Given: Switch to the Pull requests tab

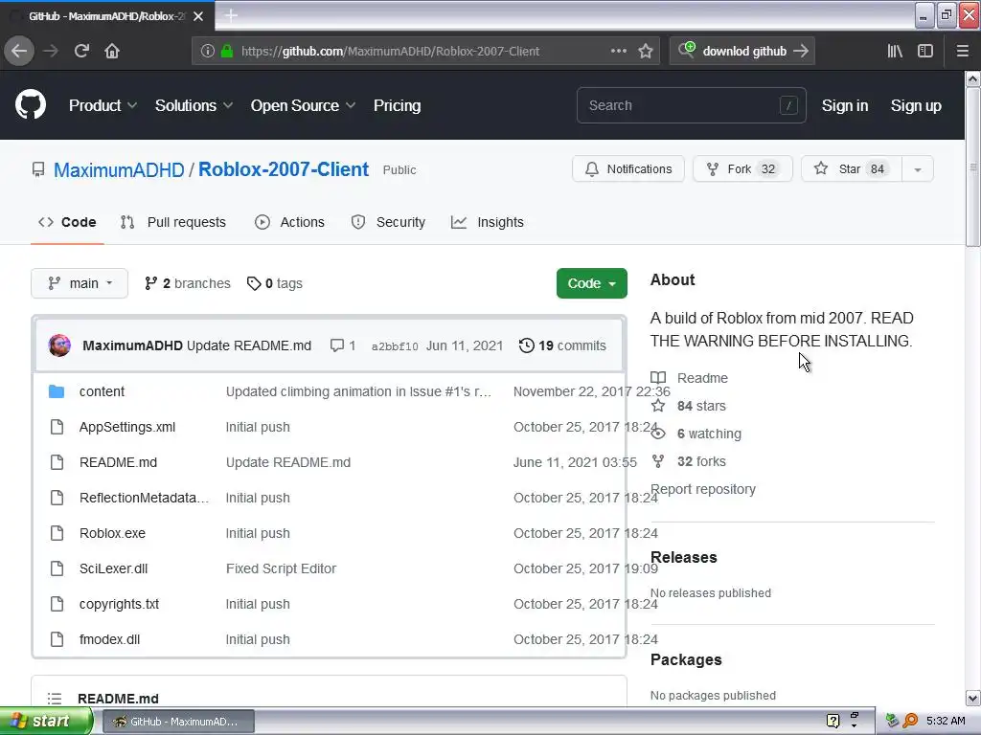Looking at the screenshot, I should [173, 222].
